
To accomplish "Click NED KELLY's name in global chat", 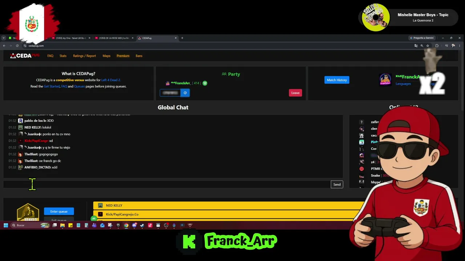I will 33,127.
